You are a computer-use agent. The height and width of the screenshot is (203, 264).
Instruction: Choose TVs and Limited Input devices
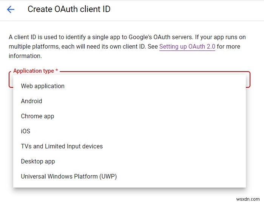click(x=62, y=146)
